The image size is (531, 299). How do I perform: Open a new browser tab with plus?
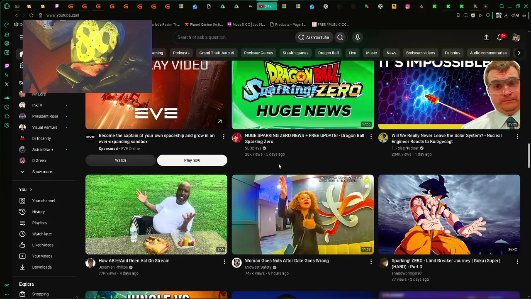[486, 6]
